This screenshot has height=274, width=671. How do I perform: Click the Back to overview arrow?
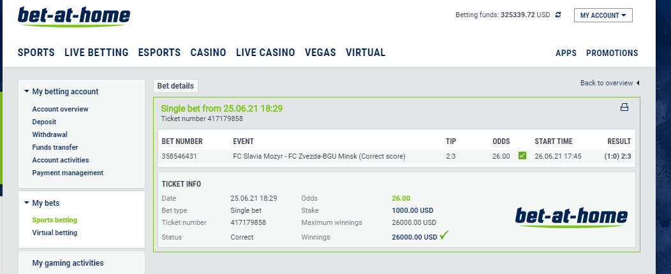[638, 83]
